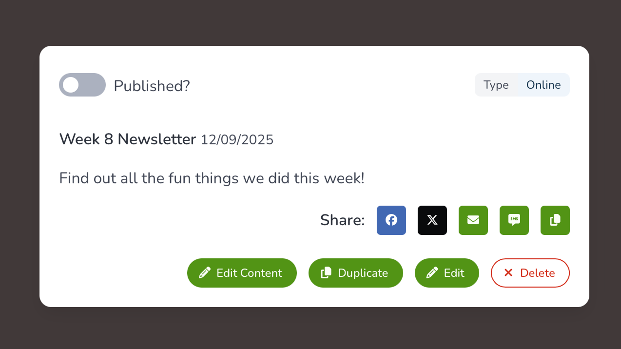Share newsletter via email envelope icon
621x349 pixels.
pyautogui.click(x=473, y=220)
